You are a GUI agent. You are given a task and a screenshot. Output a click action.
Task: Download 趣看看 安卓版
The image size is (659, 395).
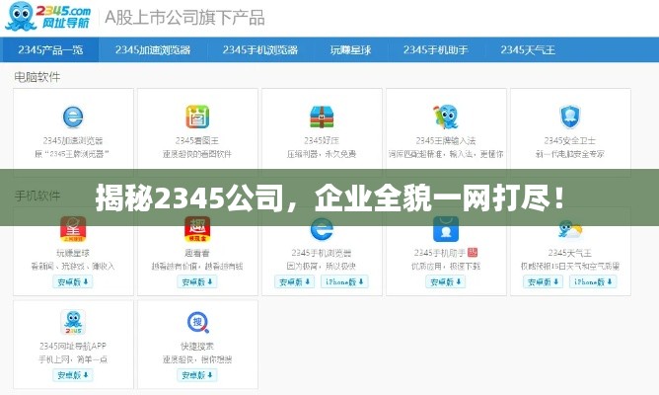(197, 281)
